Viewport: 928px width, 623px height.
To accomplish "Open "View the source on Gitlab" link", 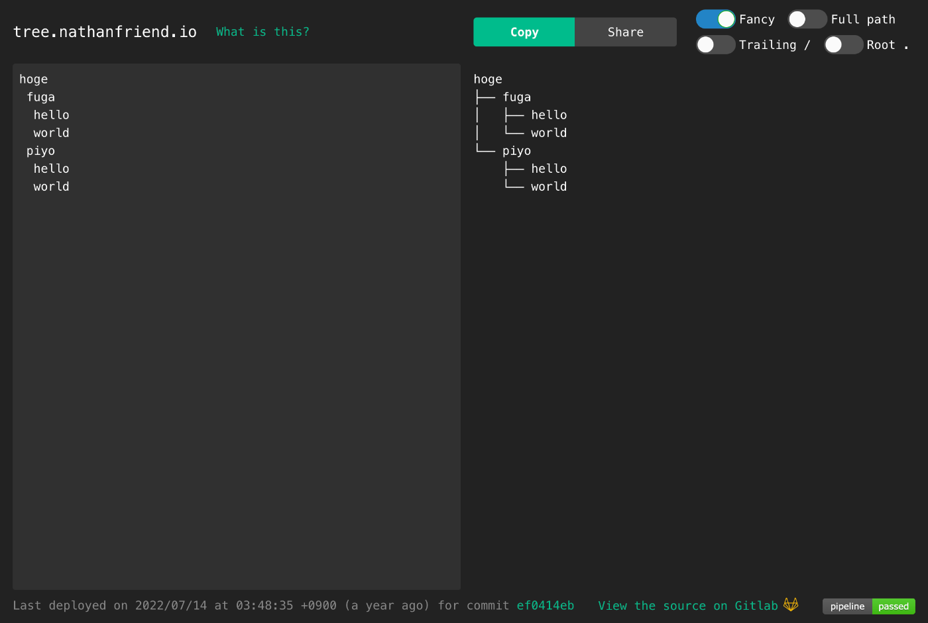I will 688,605.
